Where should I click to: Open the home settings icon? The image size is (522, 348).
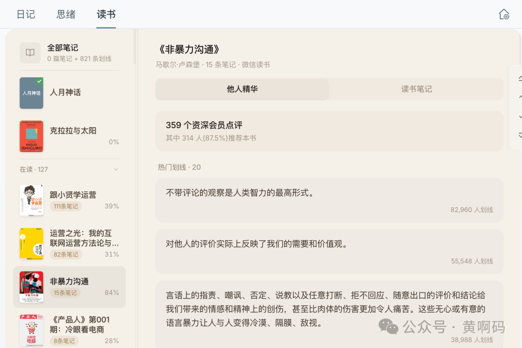coord(504,14)
